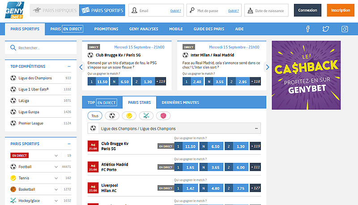Click the Hockey/glace sidebar icon
Viewport: 358px width, 205px height.
13,201
